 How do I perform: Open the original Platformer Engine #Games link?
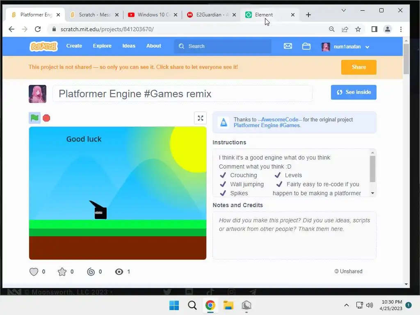[267, 126]
